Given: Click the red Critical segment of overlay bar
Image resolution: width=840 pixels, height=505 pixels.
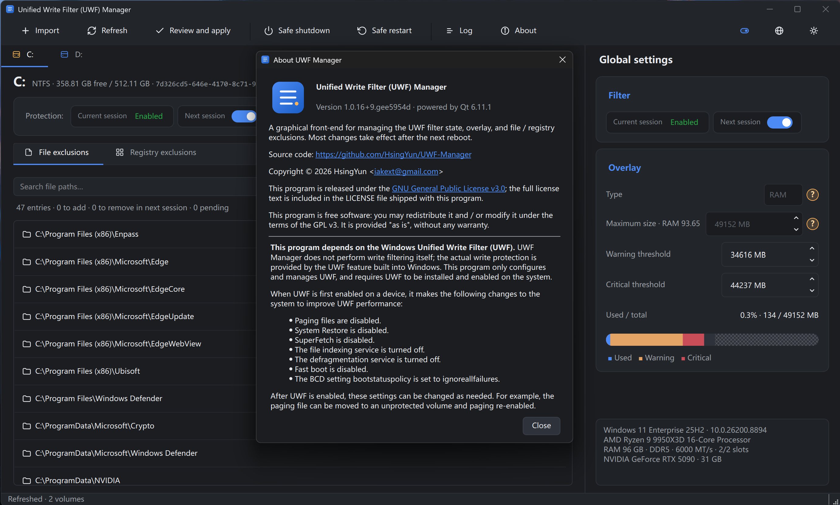Looking at the screenshot, I should coord(693,340).
